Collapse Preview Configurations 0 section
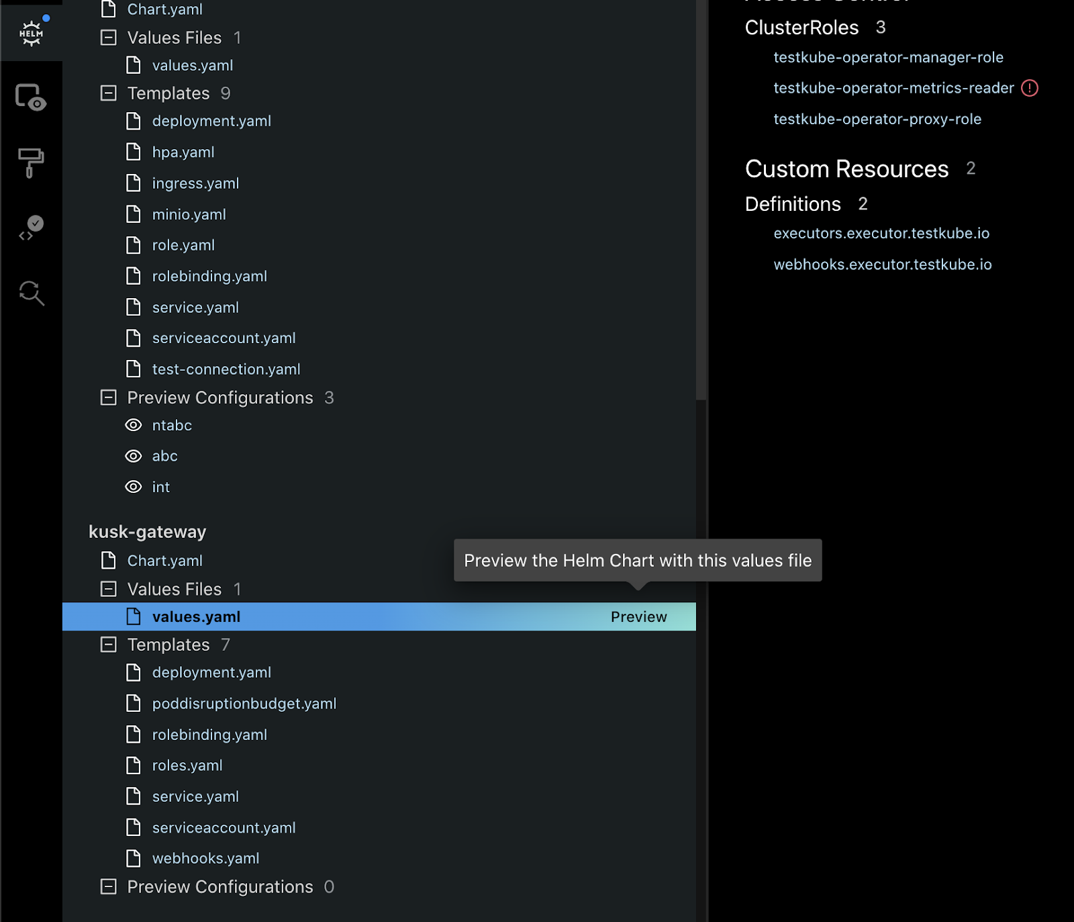1074x922 pixels. (108, 887)
